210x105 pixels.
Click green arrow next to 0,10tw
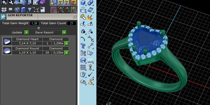[x=67, y=52]
